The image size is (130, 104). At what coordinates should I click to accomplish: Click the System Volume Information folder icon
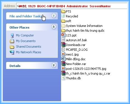(63, 26)
